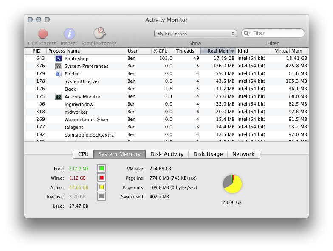Select the Activity Monitor process name
The height and width of the screenshot is (251, 333).
82,97
